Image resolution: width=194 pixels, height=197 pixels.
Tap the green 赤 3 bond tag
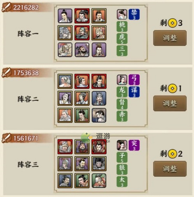(x=122, y=116)
